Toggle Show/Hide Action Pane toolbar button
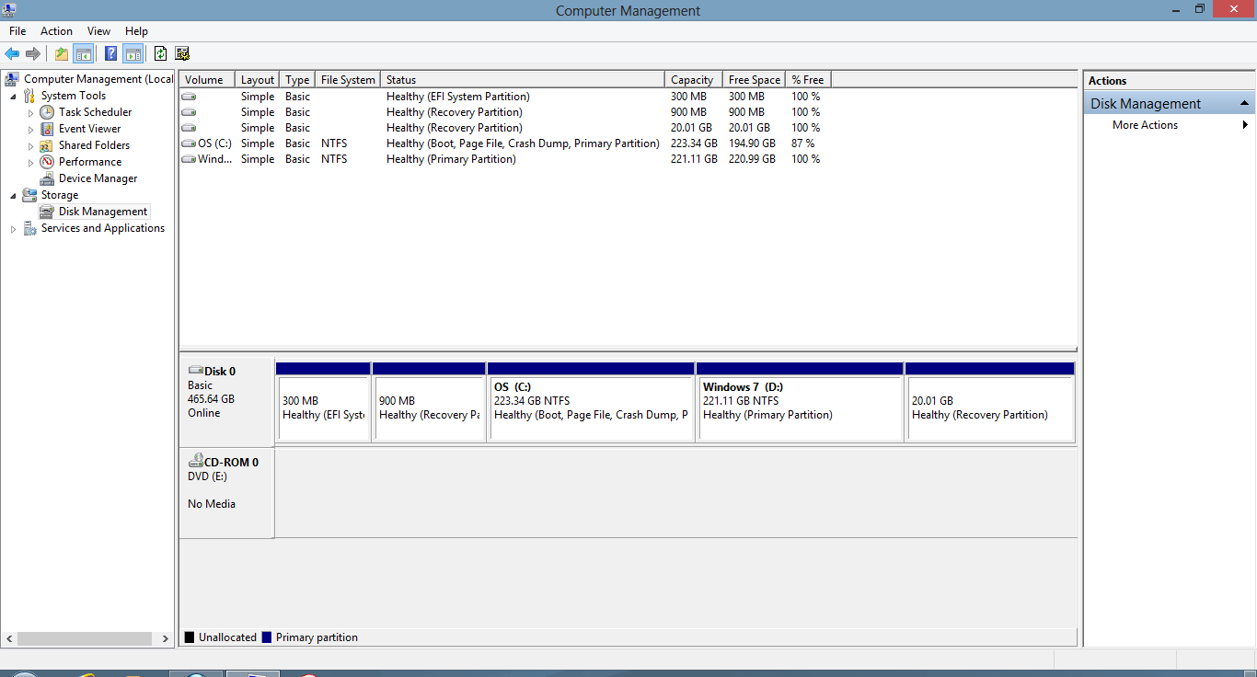The height and width of the screenshot is (677, 1257). pyautogui.click(x=133, y=53)
